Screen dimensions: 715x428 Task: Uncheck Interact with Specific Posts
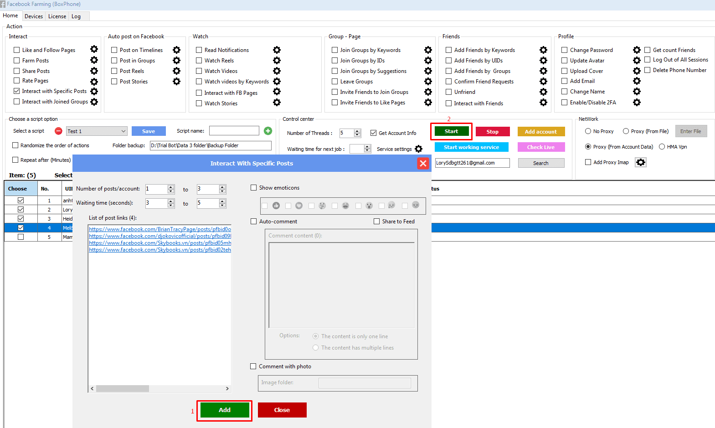(17, 91)
